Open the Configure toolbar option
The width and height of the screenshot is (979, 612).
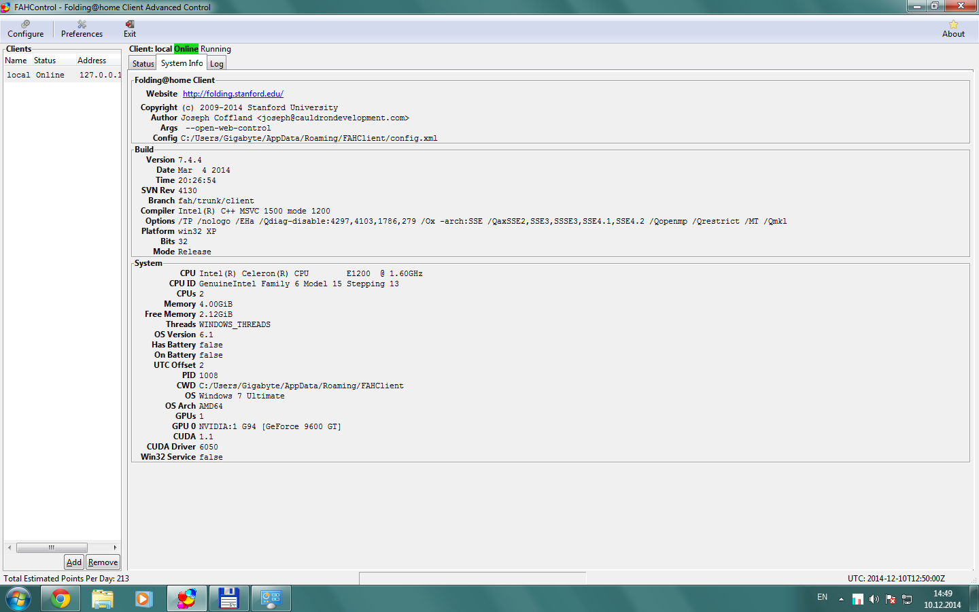[x=25, y=29]
